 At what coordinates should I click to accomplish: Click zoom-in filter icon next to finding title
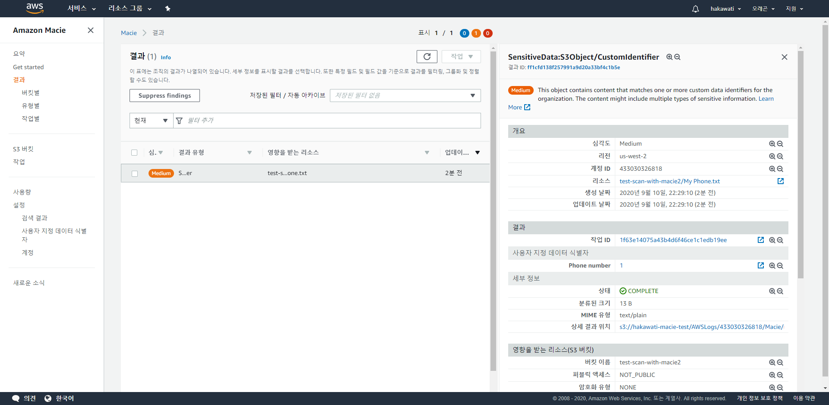(669, 57)
